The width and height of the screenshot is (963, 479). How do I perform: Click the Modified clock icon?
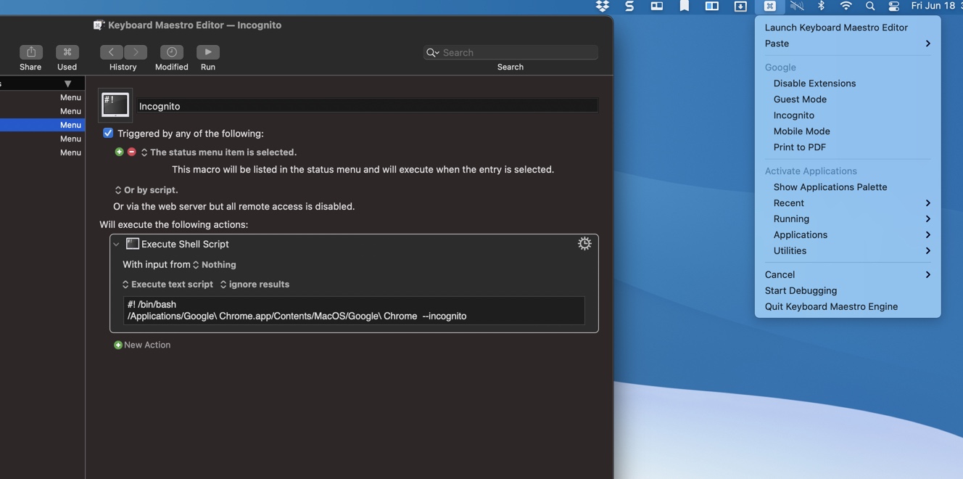pyautogui.click(x=171, y=52)
